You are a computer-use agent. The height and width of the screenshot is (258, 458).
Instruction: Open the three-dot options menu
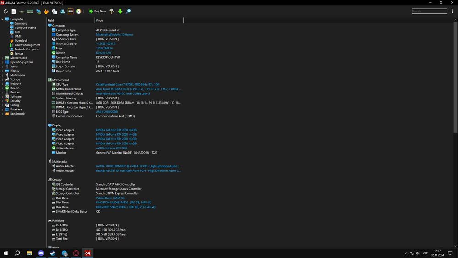[453, 11]
